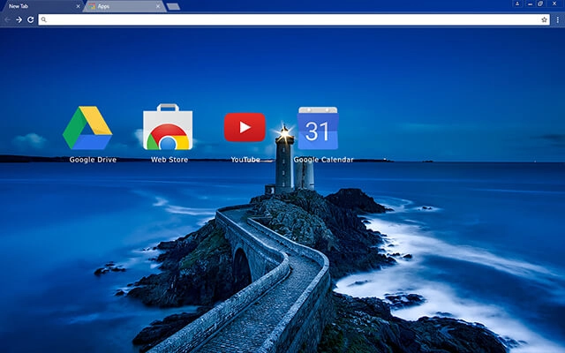Focus the address bar input

pos(294,19)
